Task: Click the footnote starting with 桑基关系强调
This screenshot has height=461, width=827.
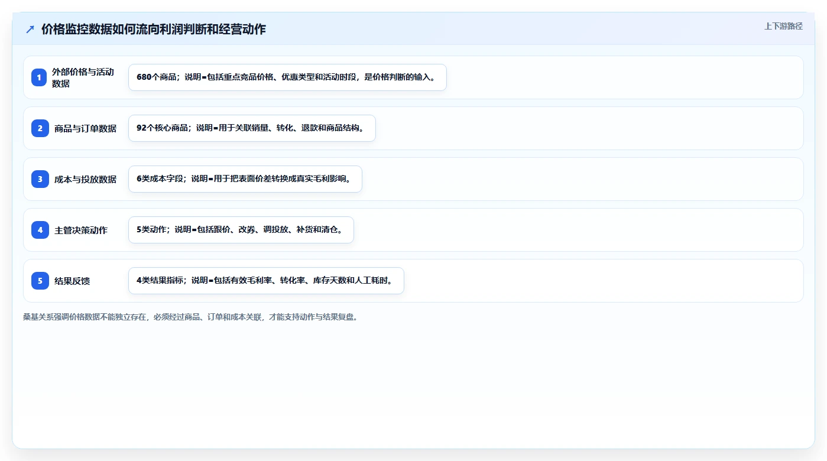Action: pos(190,317)
